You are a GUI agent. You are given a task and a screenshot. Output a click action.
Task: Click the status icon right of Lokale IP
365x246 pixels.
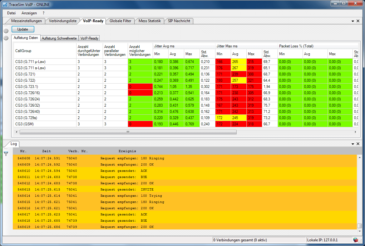tap(355, 240)
